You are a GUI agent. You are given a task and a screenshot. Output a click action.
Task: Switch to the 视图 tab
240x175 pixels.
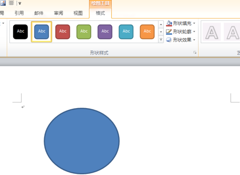pos(78,13)
